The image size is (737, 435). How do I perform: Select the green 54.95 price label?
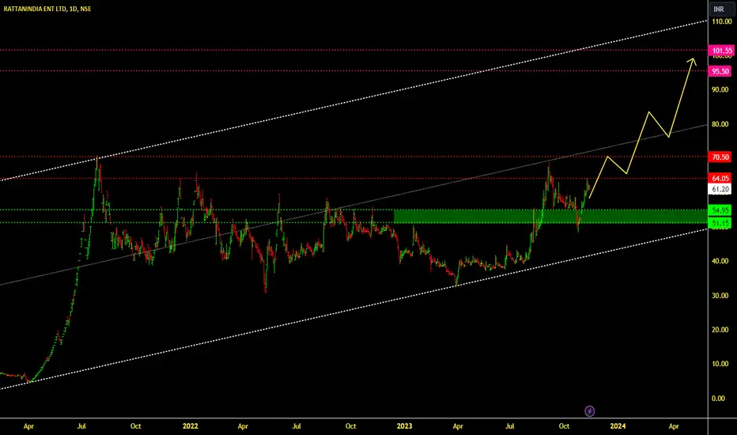pyautogui.click(x=720, y=210)
